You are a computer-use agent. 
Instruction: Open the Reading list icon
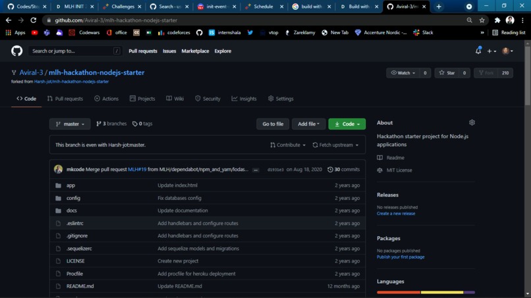tap(495, 32)
